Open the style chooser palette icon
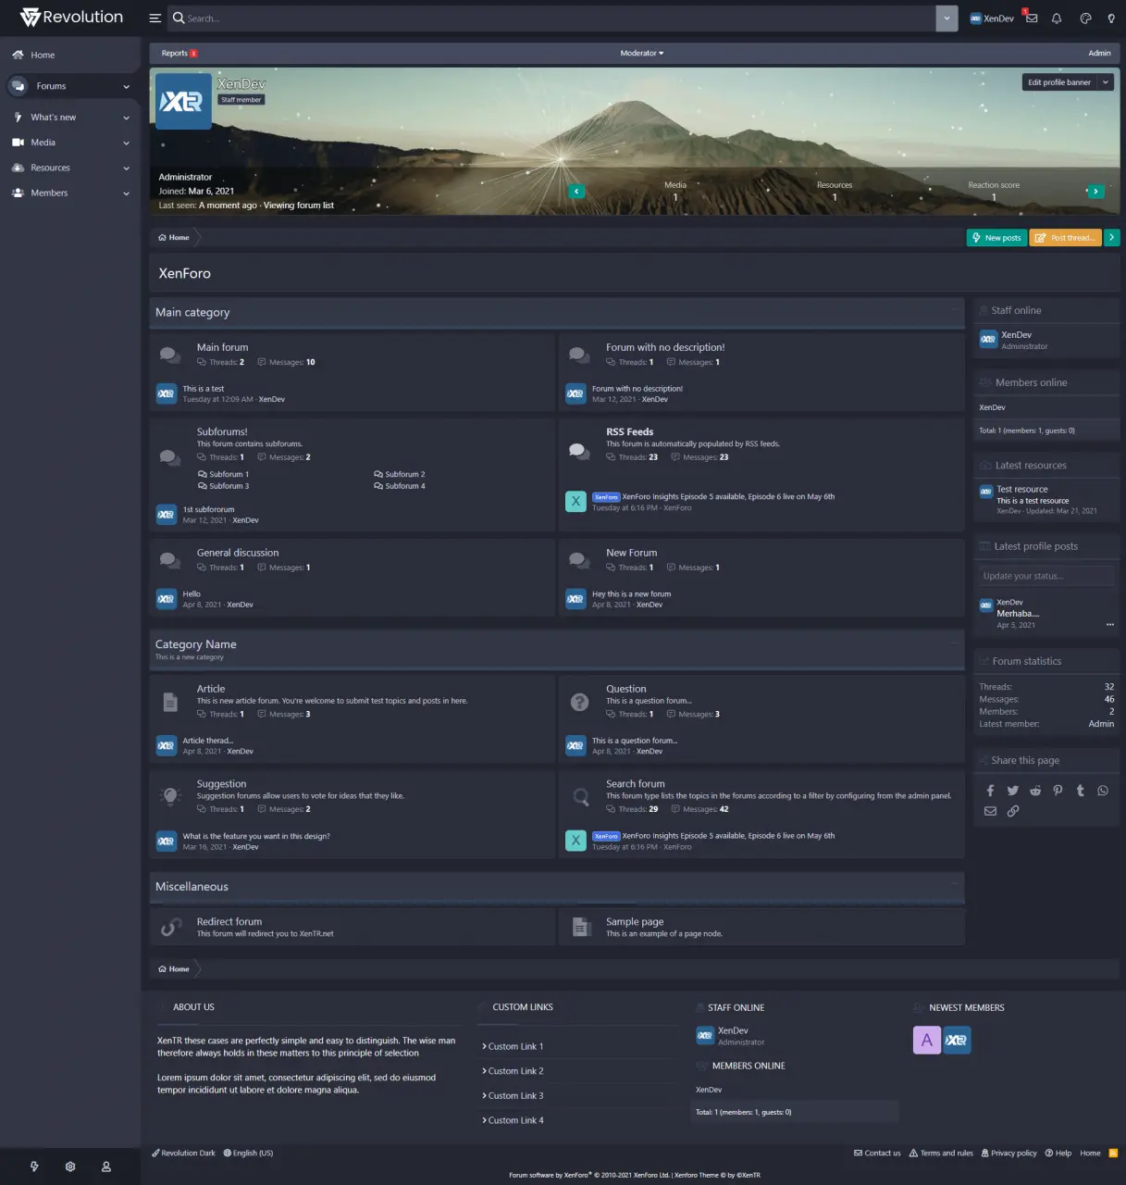The image size is (1126, 1185). (1085, 19)
